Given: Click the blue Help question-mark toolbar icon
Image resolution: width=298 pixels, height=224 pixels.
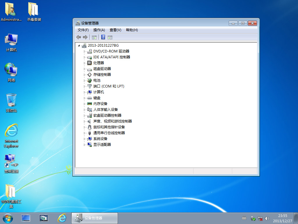Looking at the screenshot, I should pos(103,37).
